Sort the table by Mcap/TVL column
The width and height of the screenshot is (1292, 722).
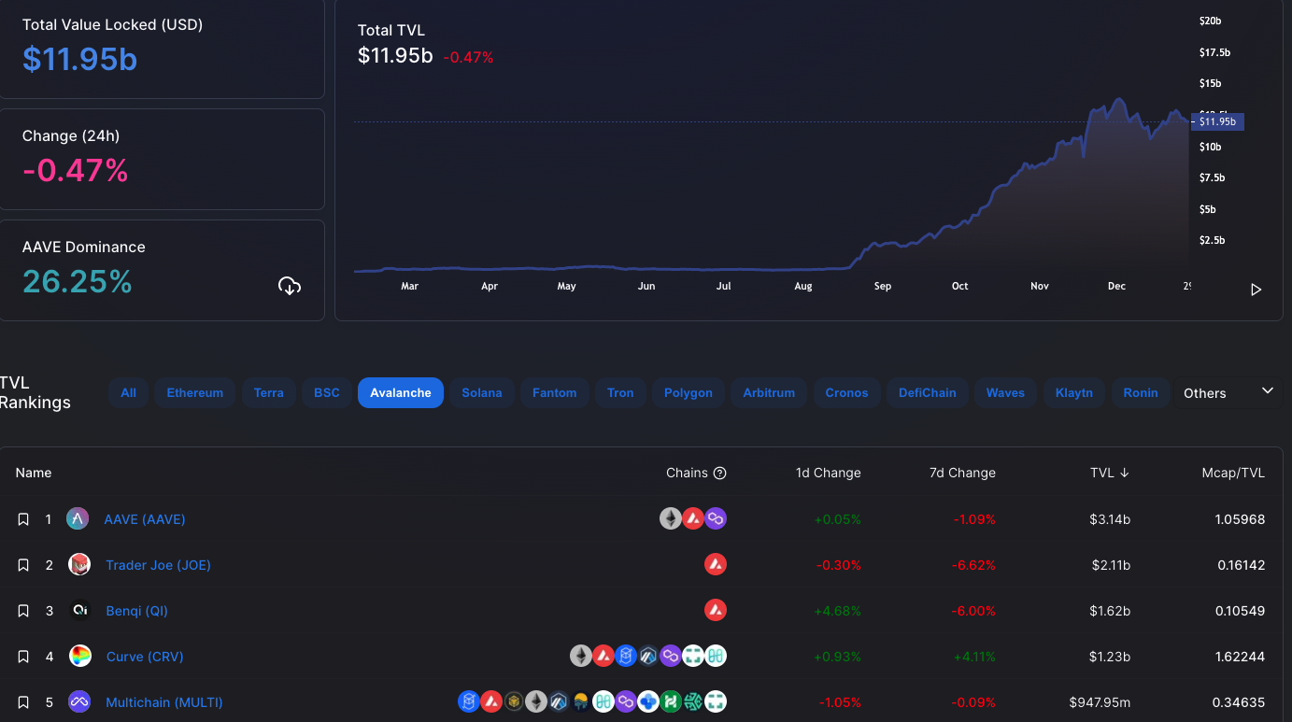(1233, 473)
